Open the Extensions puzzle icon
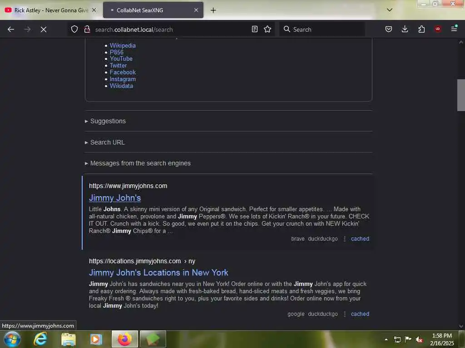The height and width of the screenshot is (348, 465). [x=421, y=29]
